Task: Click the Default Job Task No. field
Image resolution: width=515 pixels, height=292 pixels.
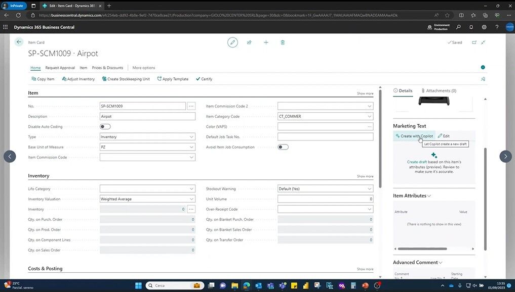Action: pyautogui.click(x=325, y=137)
